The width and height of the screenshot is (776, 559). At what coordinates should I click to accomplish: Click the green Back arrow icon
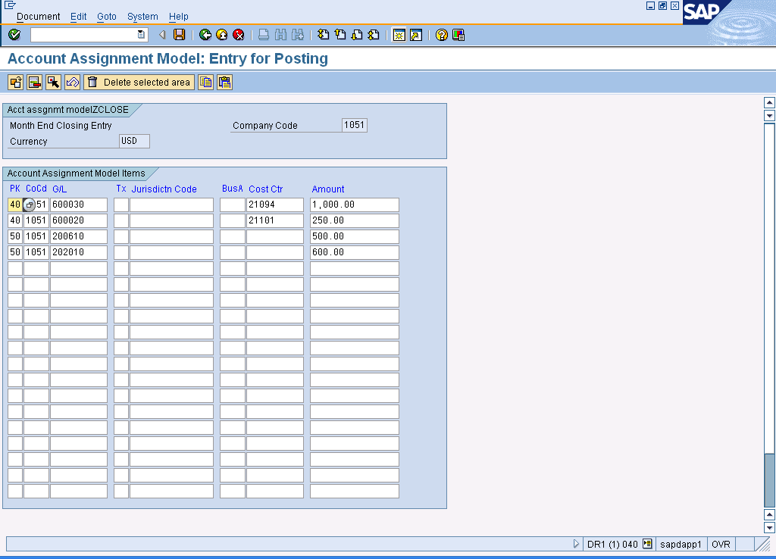[x=205, y=35]
